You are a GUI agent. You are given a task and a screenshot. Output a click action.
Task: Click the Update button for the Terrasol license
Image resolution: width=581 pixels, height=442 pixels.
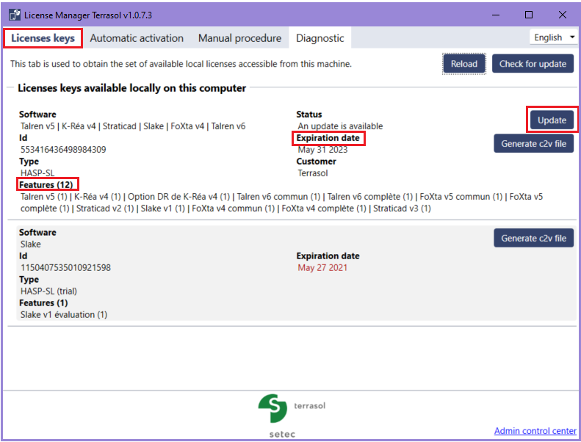552,120
